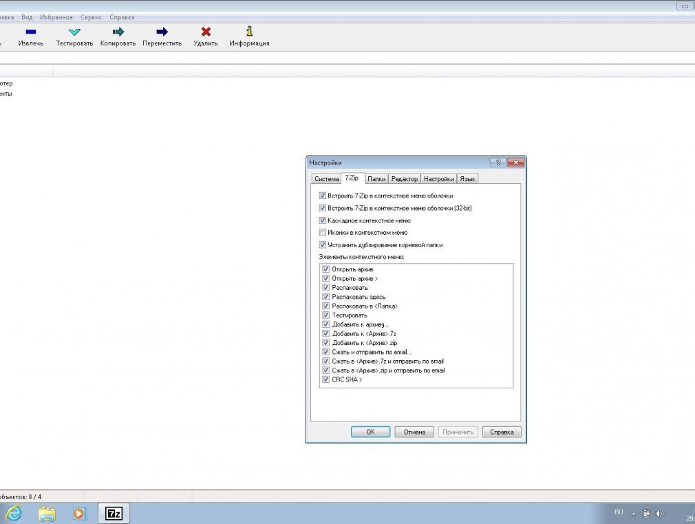Uncheck the first 'Открыть архив' item
Screen dimensions: 695x524
(325, 269)
